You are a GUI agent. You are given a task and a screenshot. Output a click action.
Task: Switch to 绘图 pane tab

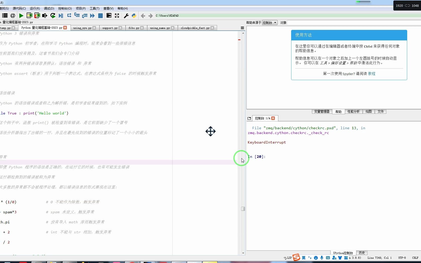369,111
